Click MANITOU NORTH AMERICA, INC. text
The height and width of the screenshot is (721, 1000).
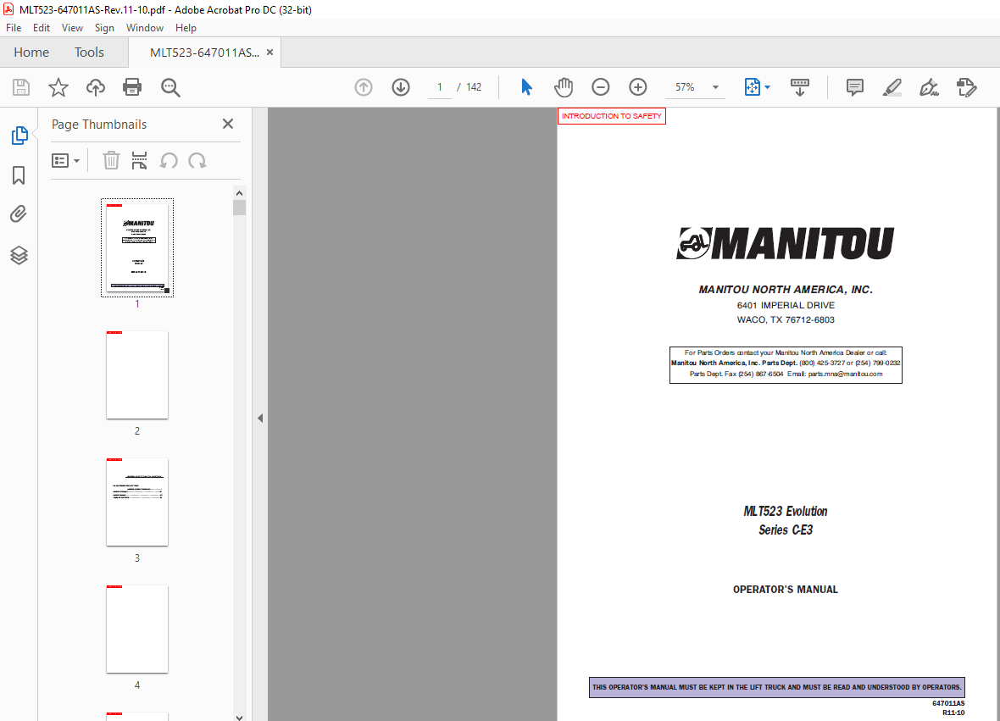click(x=785, y=290)
